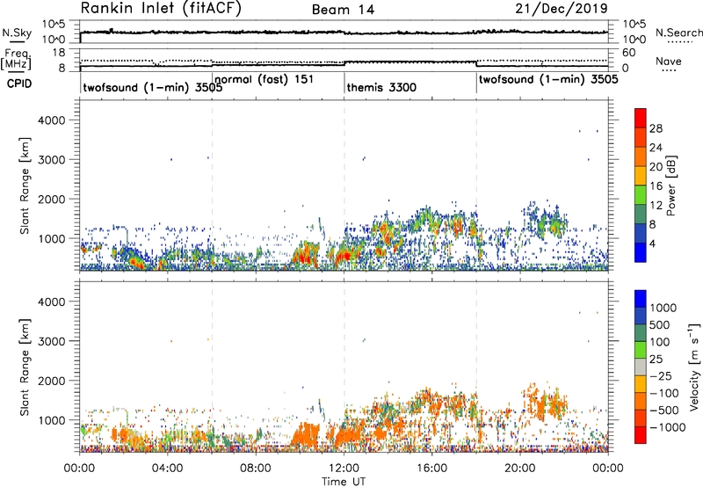
Task: Click the '28' tick on Power colorbar
Action: click(x=656, y=128)
